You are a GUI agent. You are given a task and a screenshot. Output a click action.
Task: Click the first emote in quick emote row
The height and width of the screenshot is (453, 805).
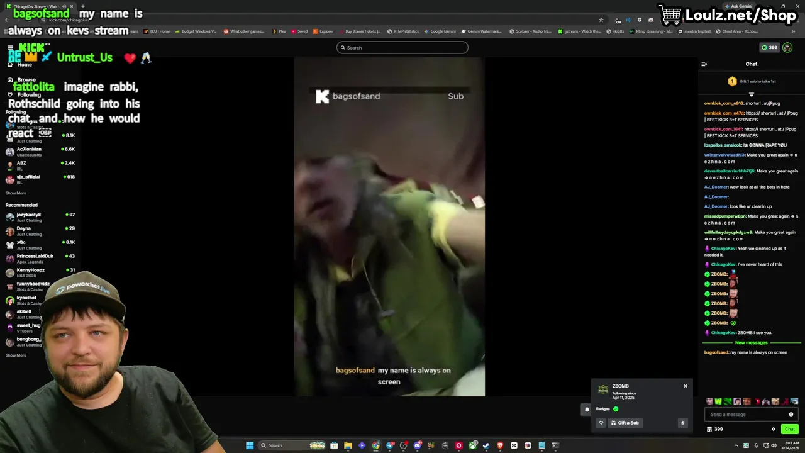[x=709, y=401]
